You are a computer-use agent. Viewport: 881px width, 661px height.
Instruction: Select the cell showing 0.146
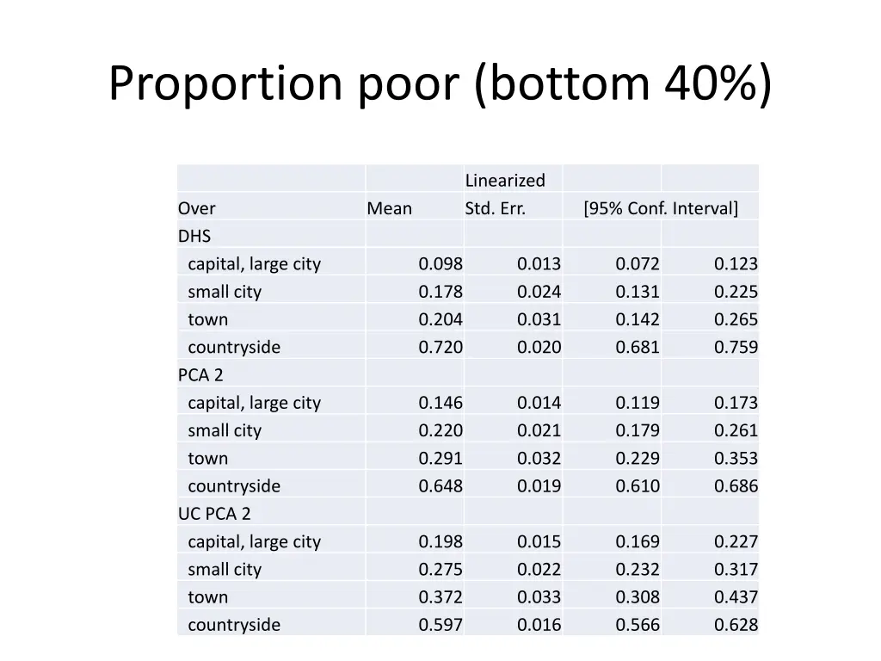pos(440,403)
